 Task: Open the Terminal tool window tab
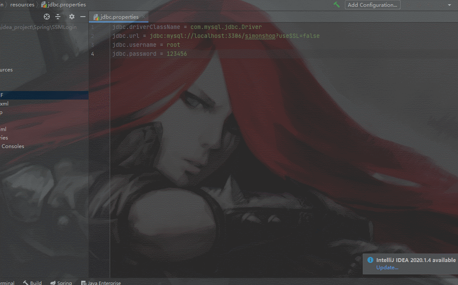pyautogui.click(x=7, y=283)
